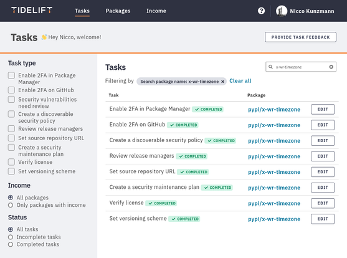Edit the Set source repository URL task
Viewport: 347px width, 258px height.
click(x=323, y=172)
